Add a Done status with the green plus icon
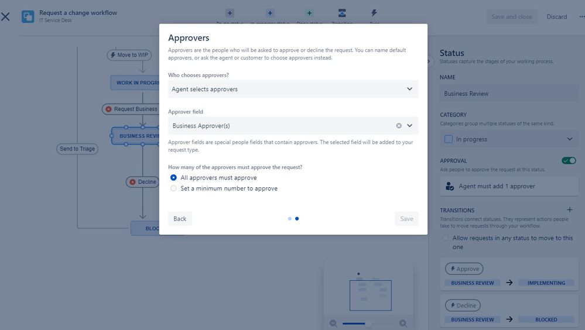Image resolution: width=585 pixels, height=330 pixels. pyautogui.click(x=309, y=13)
